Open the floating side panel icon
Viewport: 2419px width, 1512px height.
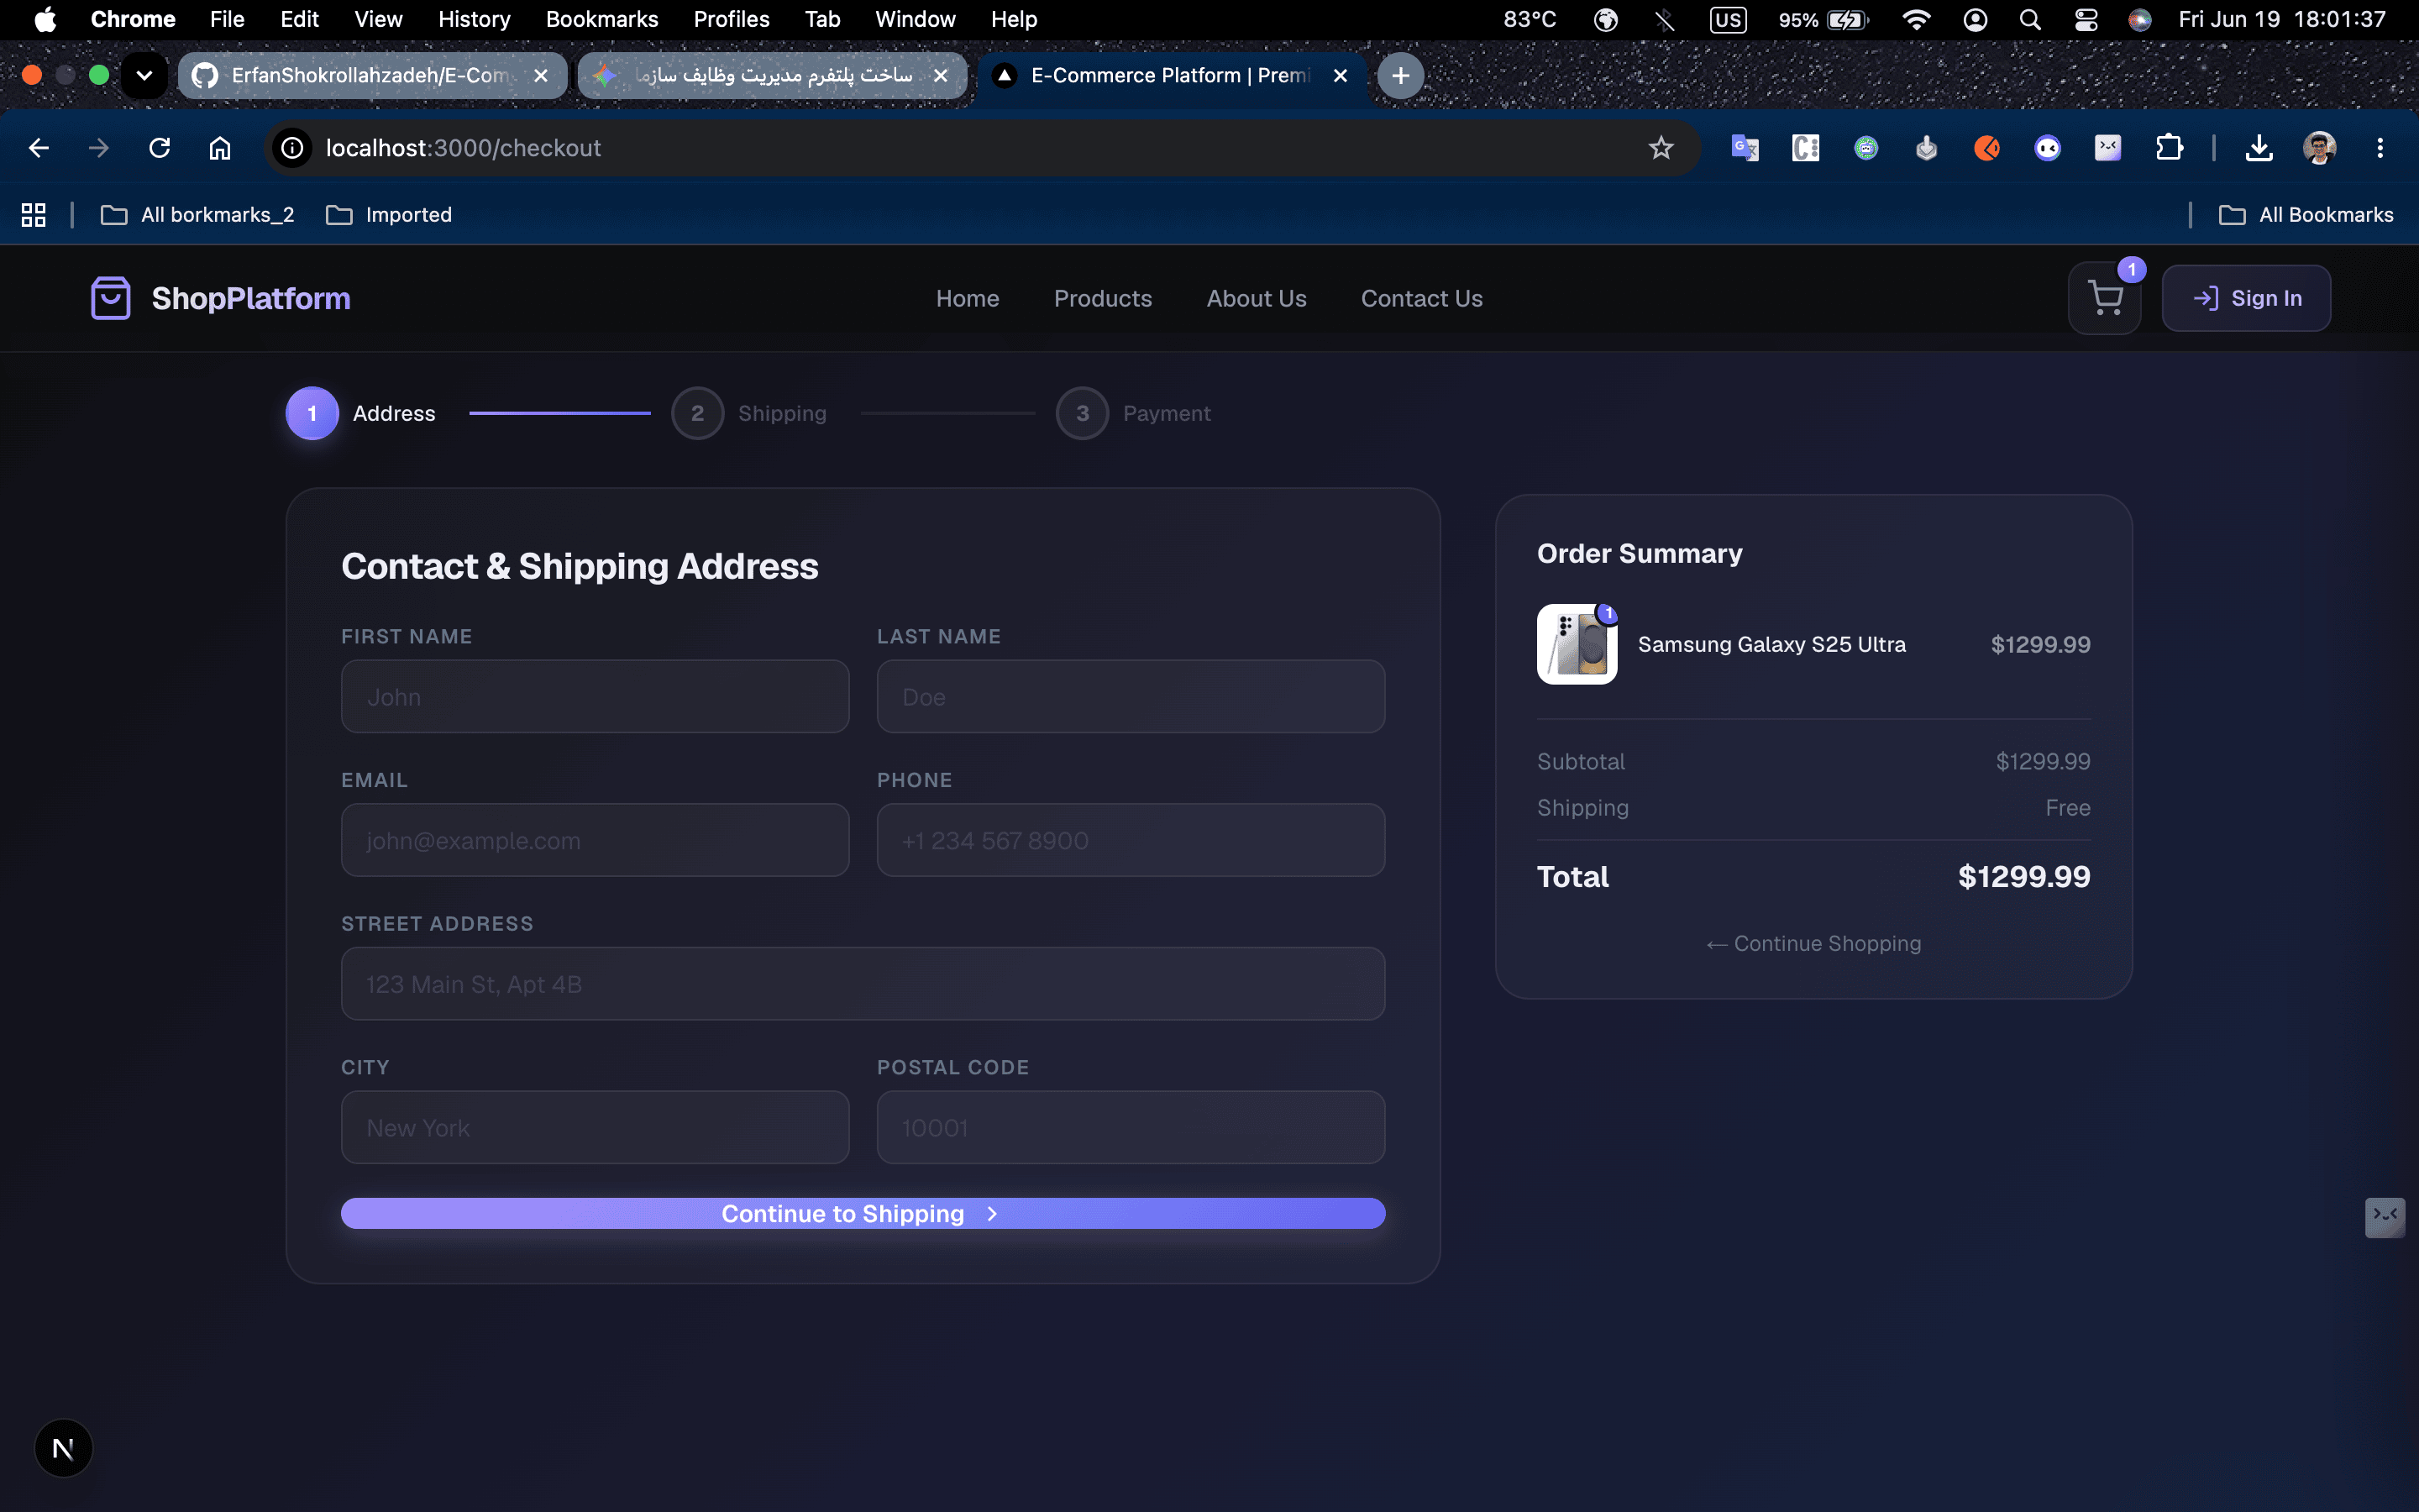(2385, 1217)
